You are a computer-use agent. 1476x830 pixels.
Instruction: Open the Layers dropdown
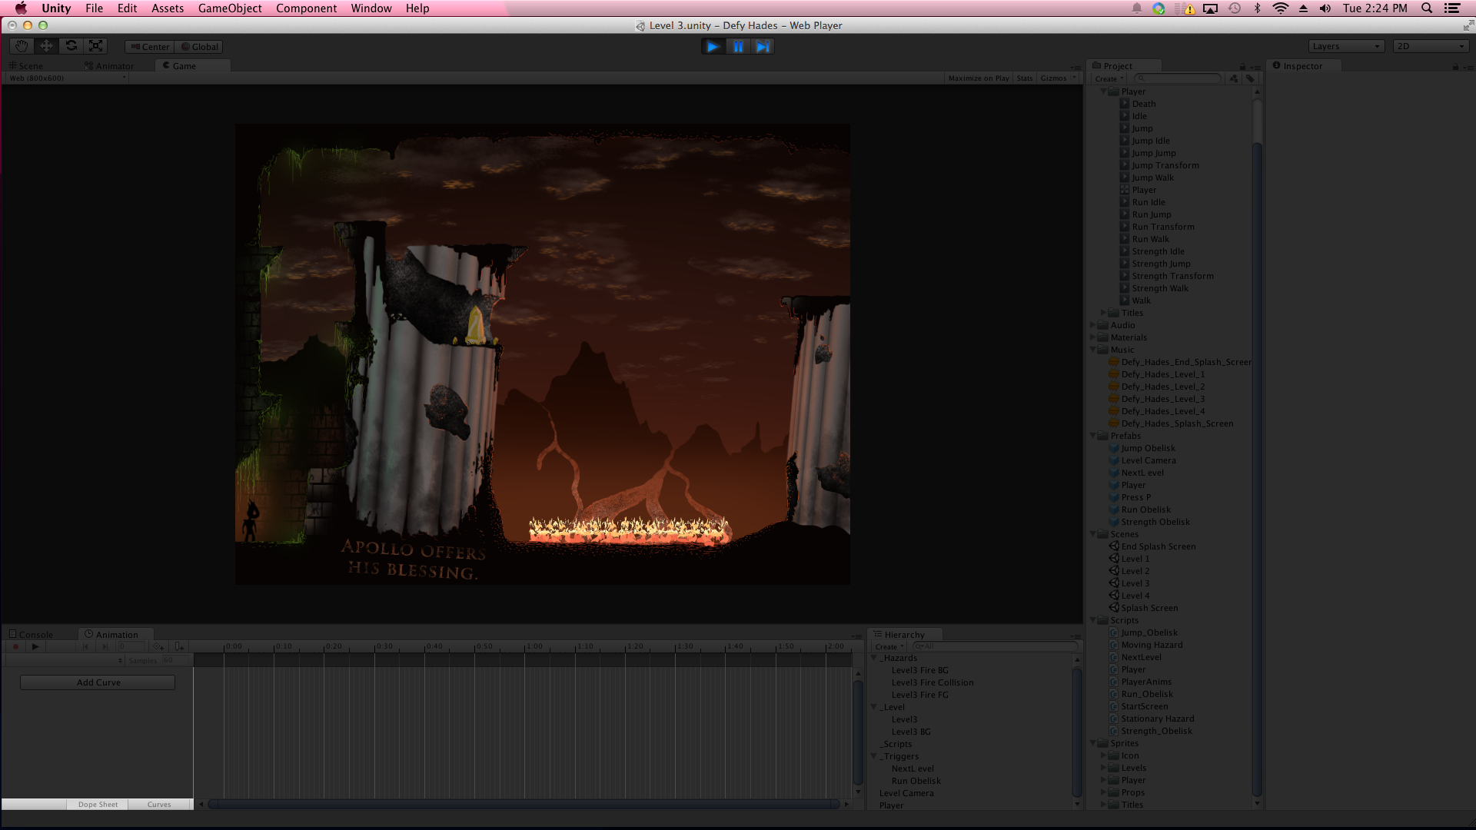1346,47
